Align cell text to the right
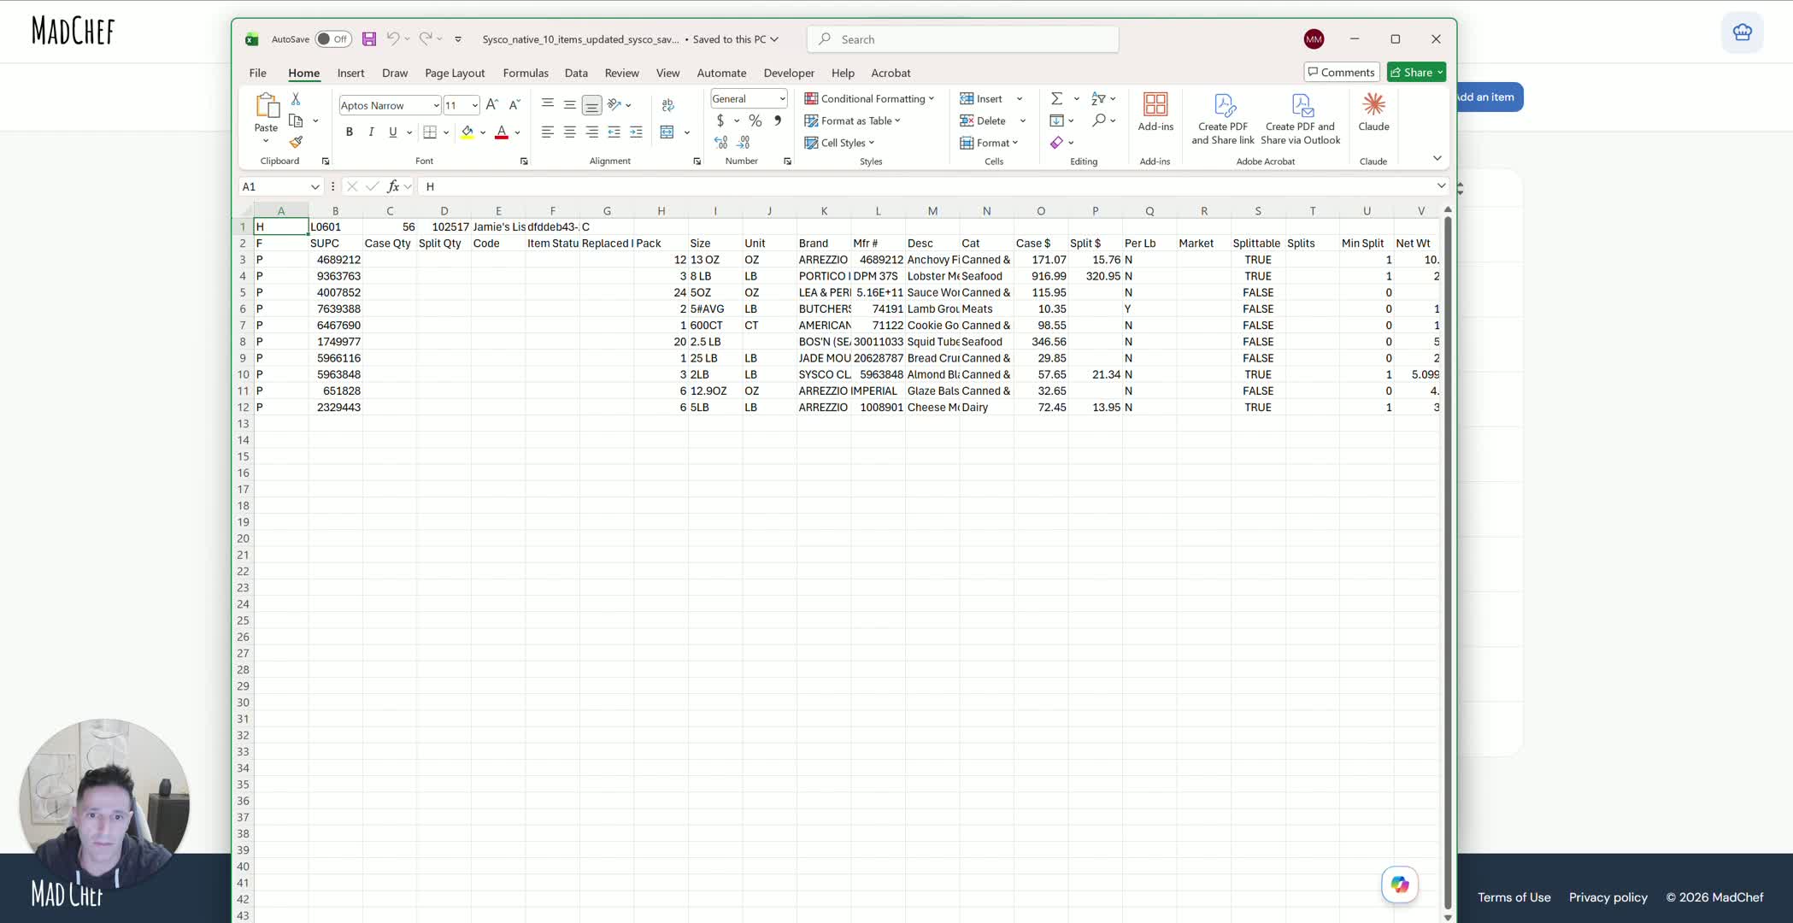The image size is (1793, 923). click(591, 132)
